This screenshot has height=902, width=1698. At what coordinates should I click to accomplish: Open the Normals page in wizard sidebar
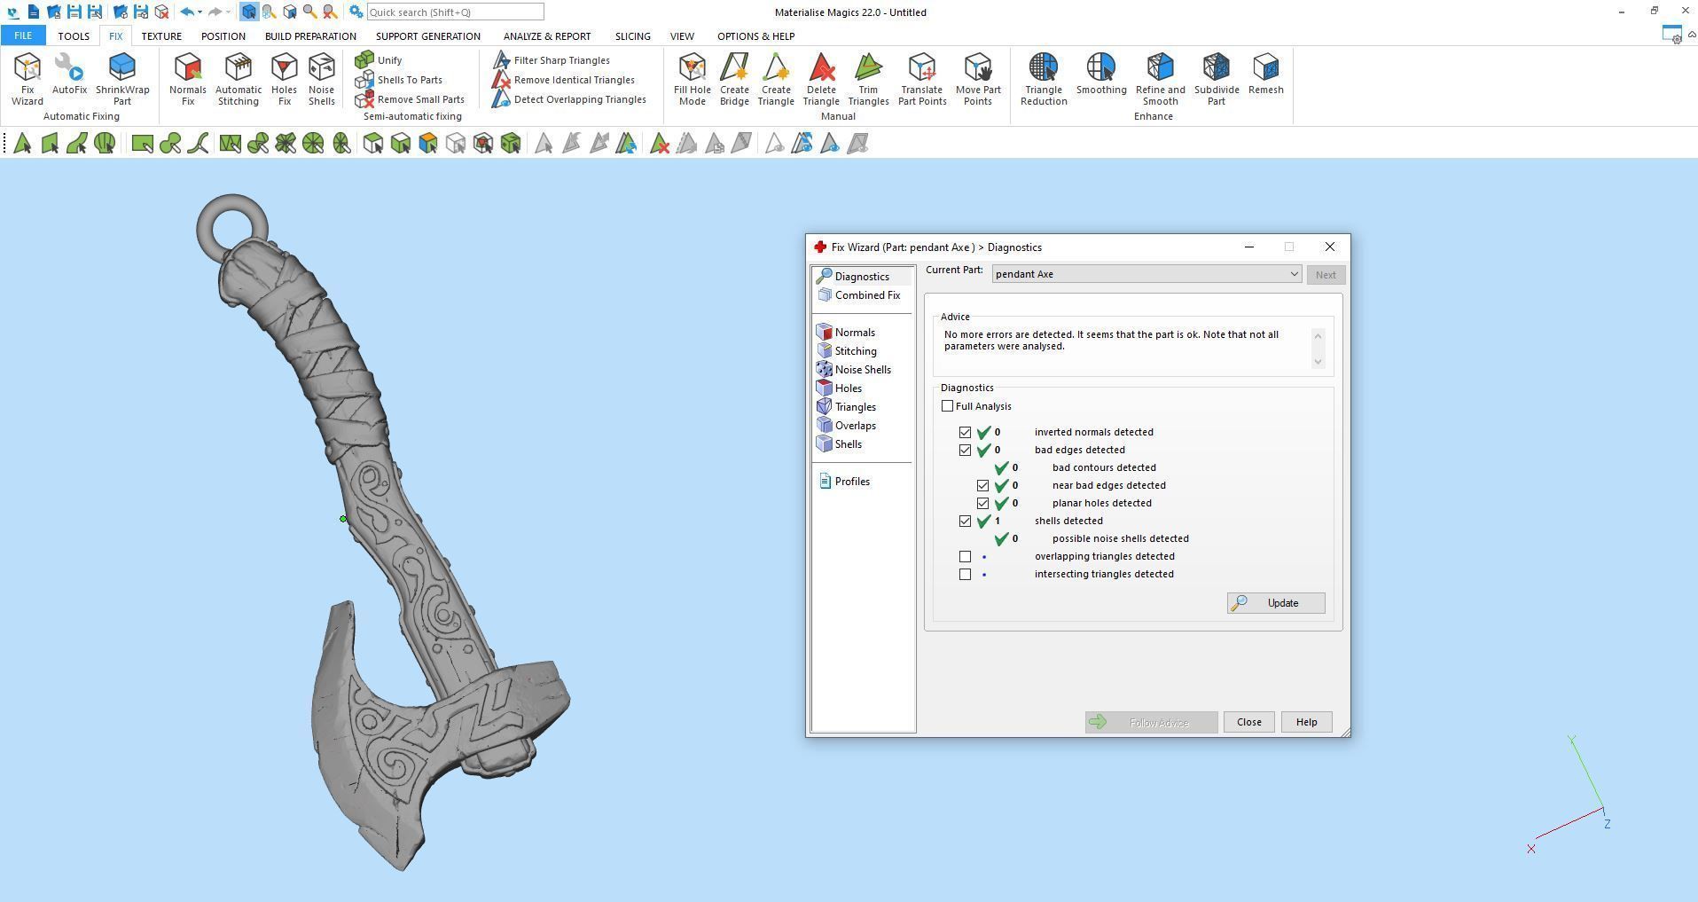coord(846,333)
